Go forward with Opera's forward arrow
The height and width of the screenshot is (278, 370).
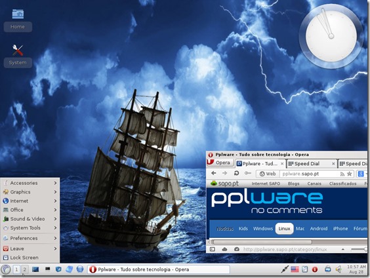coord(224,173)
